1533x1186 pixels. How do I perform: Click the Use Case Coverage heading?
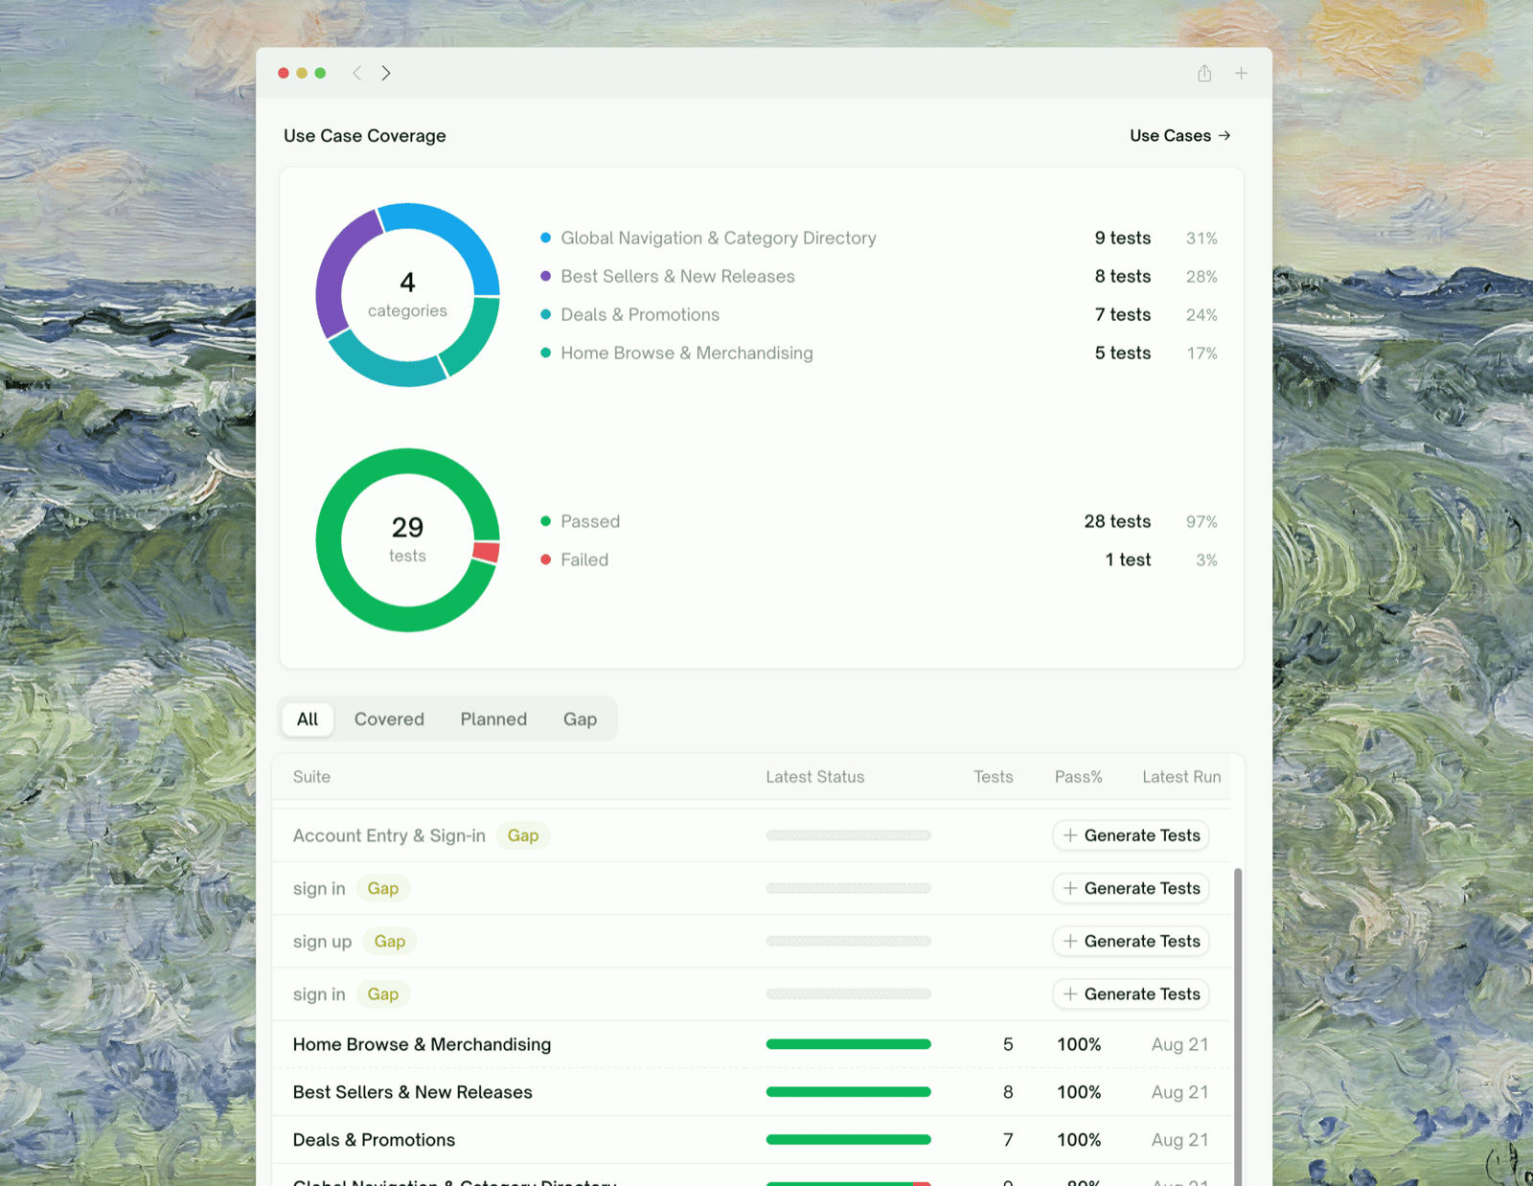coord(365,135)
